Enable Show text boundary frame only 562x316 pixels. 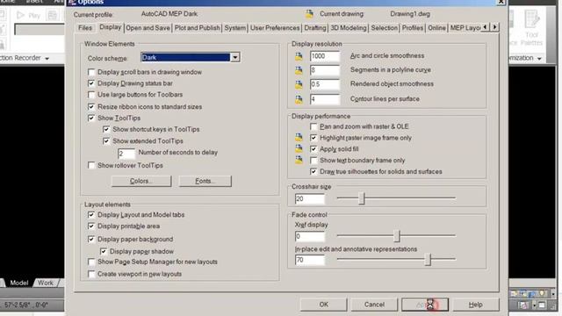tap(313, 160)
